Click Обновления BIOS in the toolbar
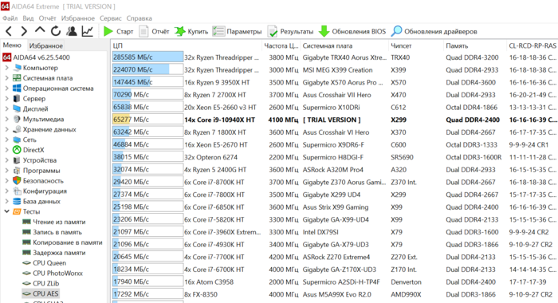The width and height of the screenshot is (558, 303). tap(352, 31)
